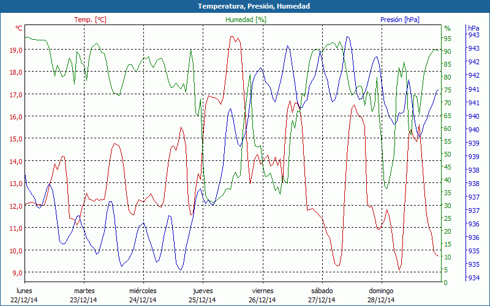The image size is (490, 306).
Task: Select the red Temp. [°C] legend label
Action: click(x=90, y=20)
